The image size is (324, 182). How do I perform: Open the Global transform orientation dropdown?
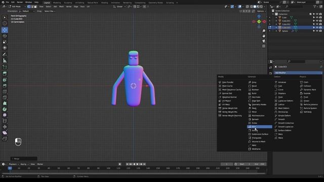[119, 7]
